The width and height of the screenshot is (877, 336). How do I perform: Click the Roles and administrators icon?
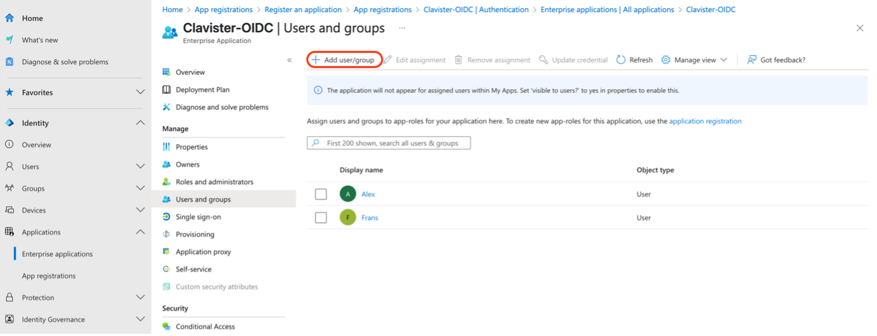tap(167, 182)
